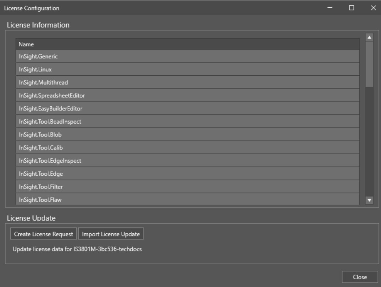Click the vertical scrollbar thumb
Screen dimensions: 381x287
(x=369, y=64)
